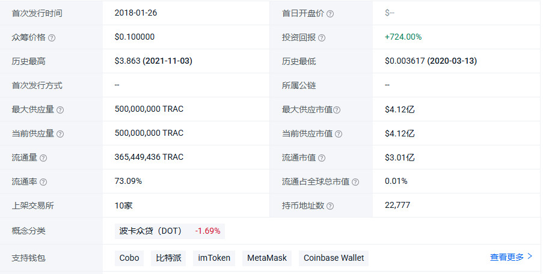Select the Cobo wallet tag

pyautogui.click(x=129, y=258)
